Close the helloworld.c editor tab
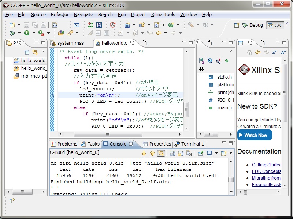The width and height of the screenshot is (293, 219). (x=132, y=43)
